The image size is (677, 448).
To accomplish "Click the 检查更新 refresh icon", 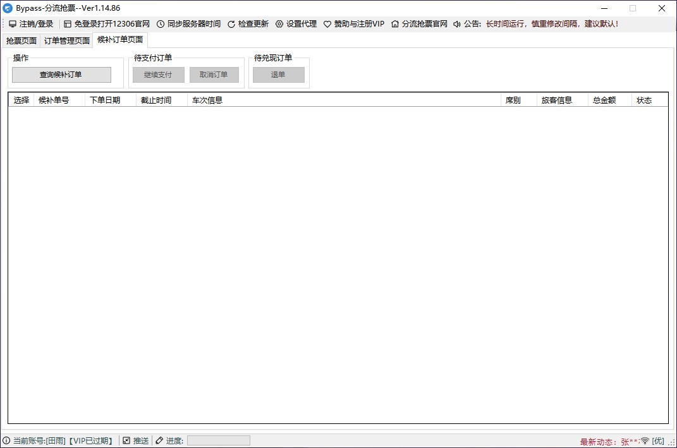I will pos(231,24).
